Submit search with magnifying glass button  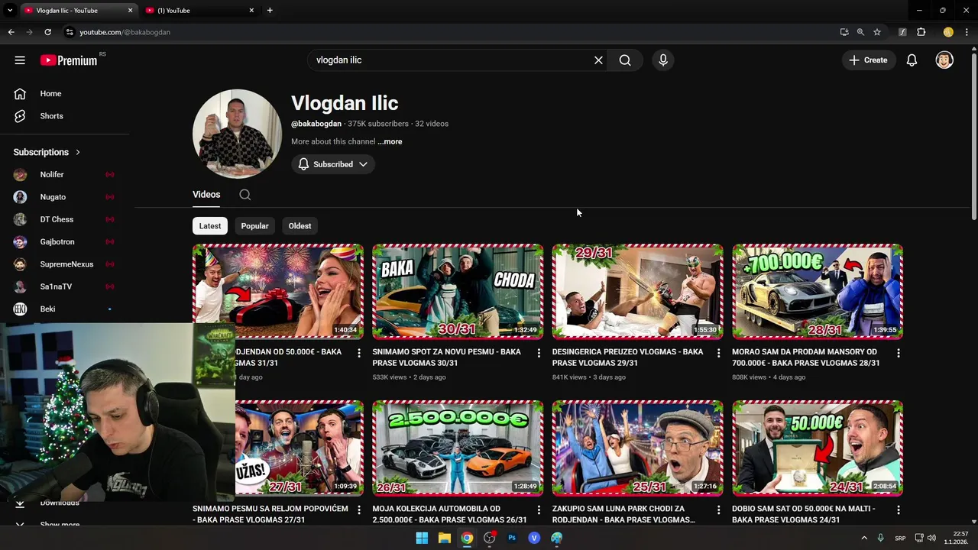click(625, 60)
